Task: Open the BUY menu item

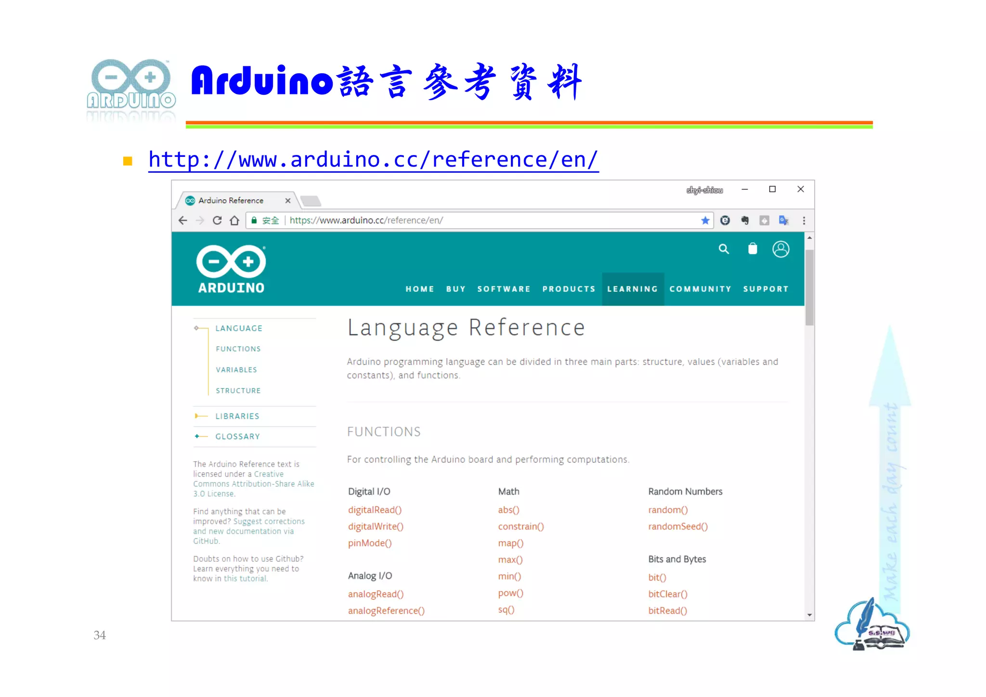Action: (x=456, y=289)
